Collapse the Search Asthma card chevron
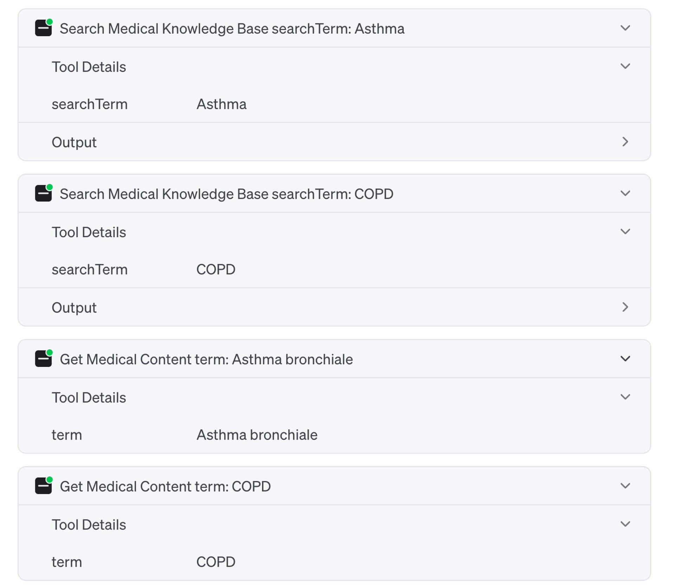675x586 pixels. tap(625, 28)
